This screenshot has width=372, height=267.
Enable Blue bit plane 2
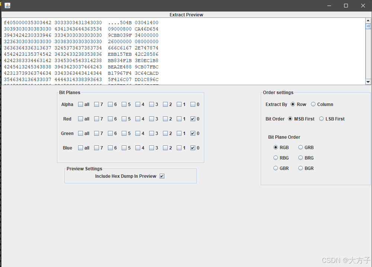pyautogui.click(x=166, y=148)
